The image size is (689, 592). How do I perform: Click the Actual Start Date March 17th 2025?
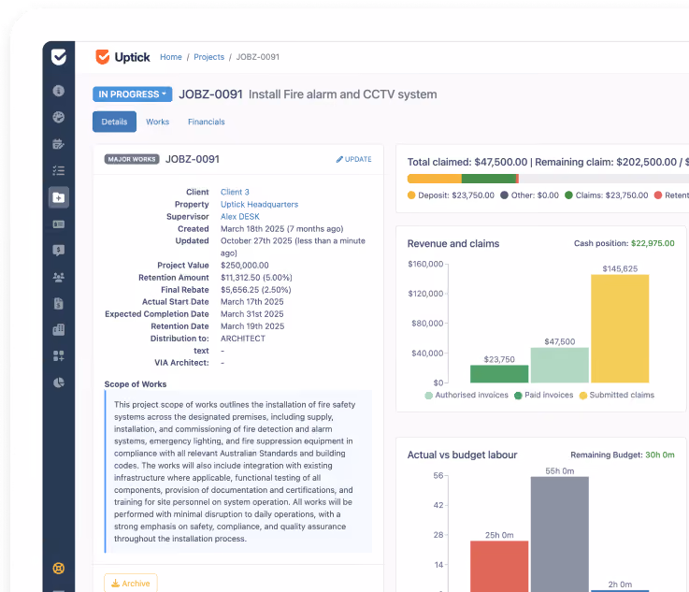point(251,302)
